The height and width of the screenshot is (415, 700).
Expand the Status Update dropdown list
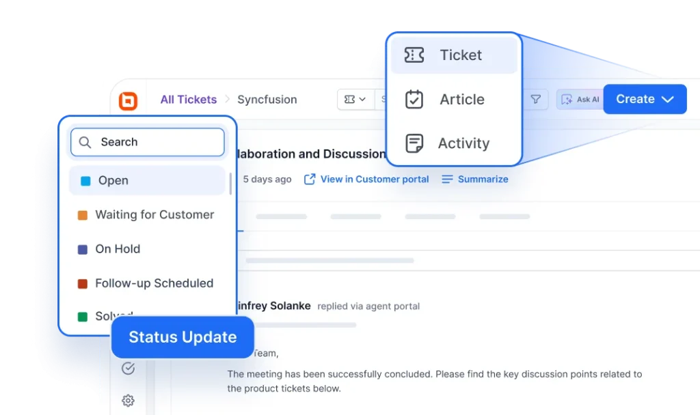tap(182, 337)
